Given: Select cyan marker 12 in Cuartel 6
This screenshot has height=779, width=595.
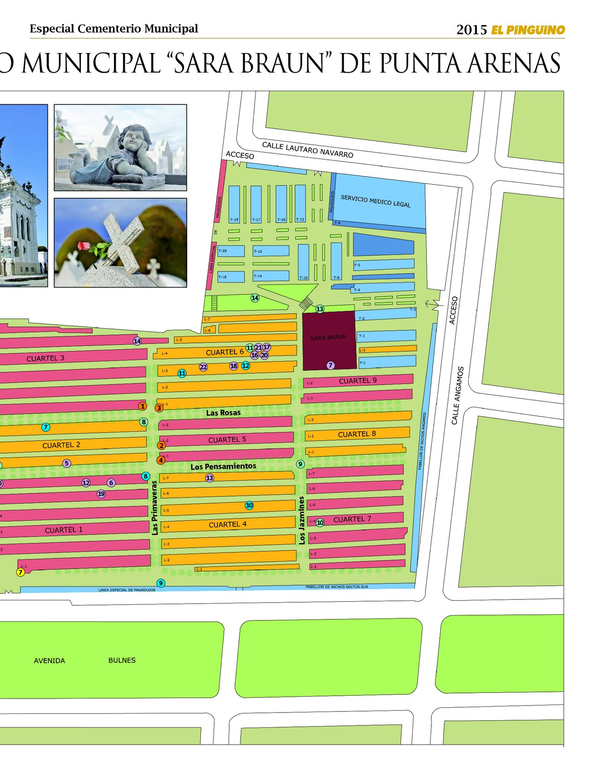Looking at the screenshot, I should click(245, 366).
